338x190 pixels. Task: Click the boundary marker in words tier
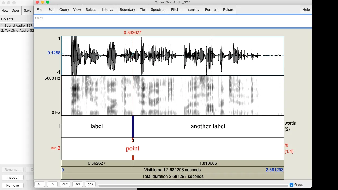coord(133,127)
